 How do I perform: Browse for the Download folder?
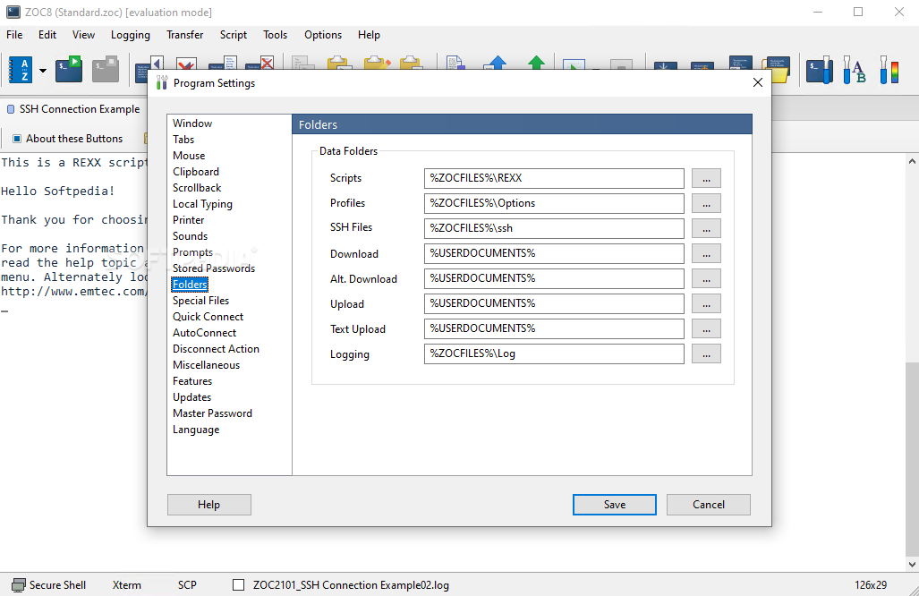pos(706,254)
